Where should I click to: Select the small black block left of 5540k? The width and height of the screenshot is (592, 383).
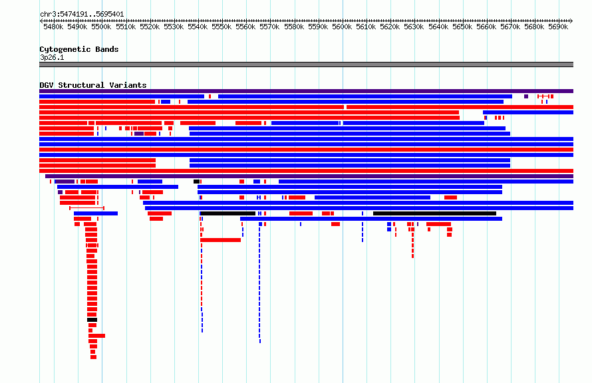point(196,182)
